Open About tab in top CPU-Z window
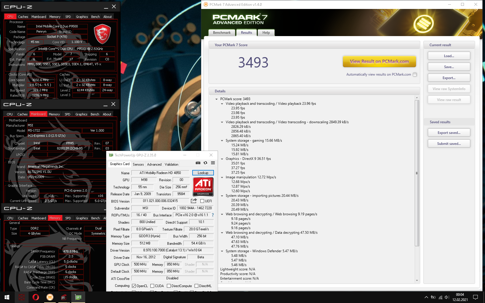The image size is (485, 303). (x=108, y=17)
